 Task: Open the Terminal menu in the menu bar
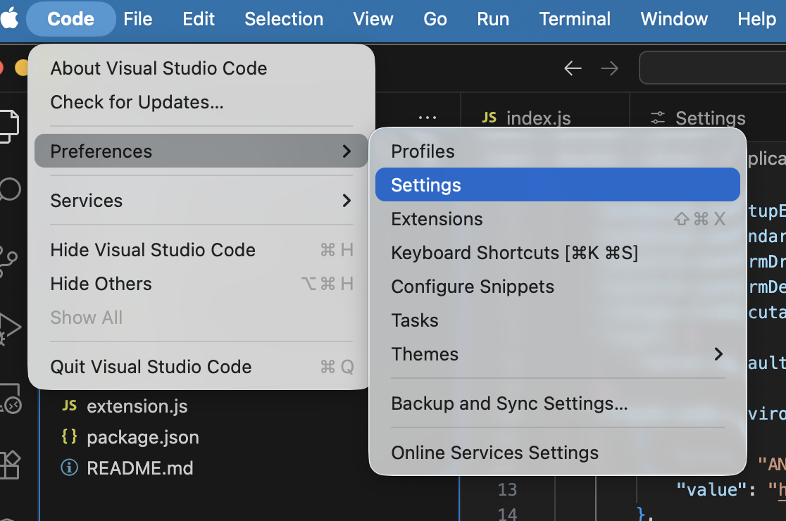(x=575, y=19)
